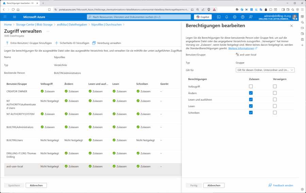Click Abbrechen beside Speichern
Image resolution: width=306 pixels, height=193 pixels.
36,186
